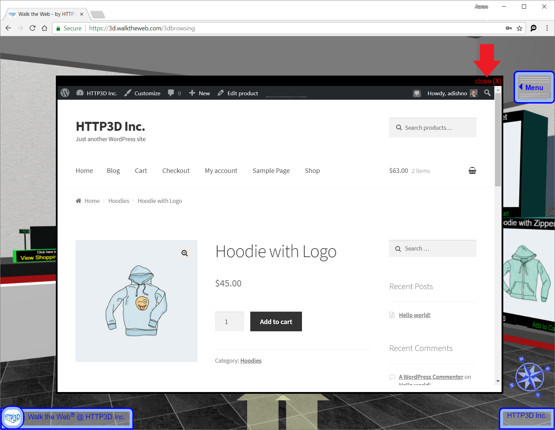The height and width of the screenshot is (430, 555).
Task: Open a new browser tab
Action: coord(98,14)
